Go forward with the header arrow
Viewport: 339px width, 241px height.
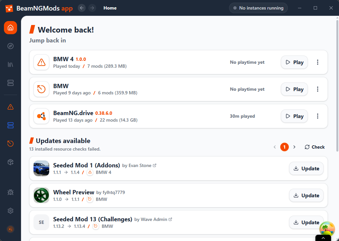[92, 8]
